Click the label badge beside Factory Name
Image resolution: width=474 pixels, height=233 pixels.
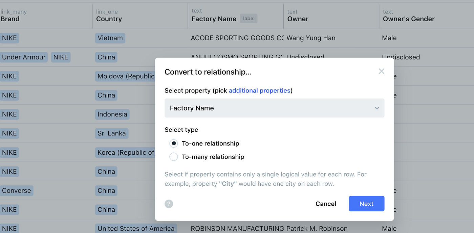[x=249, y=19]
